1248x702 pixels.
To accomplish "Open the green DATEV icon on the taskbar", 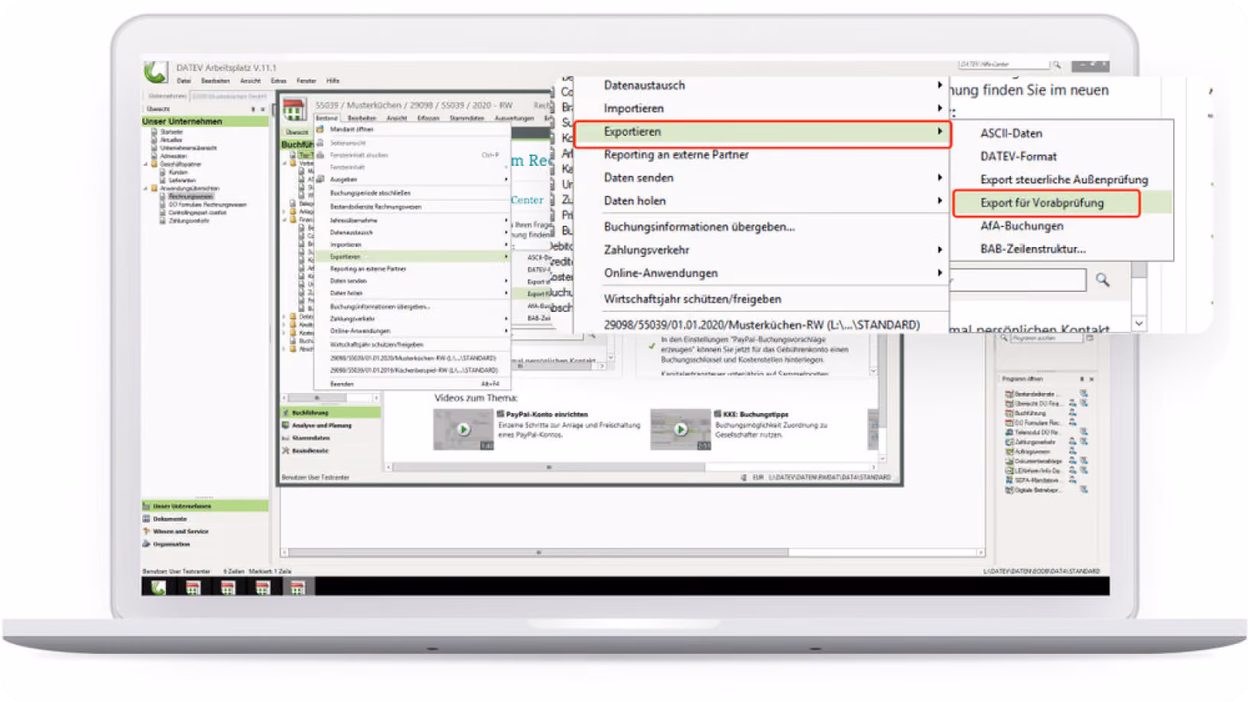I will click(158, 587).
